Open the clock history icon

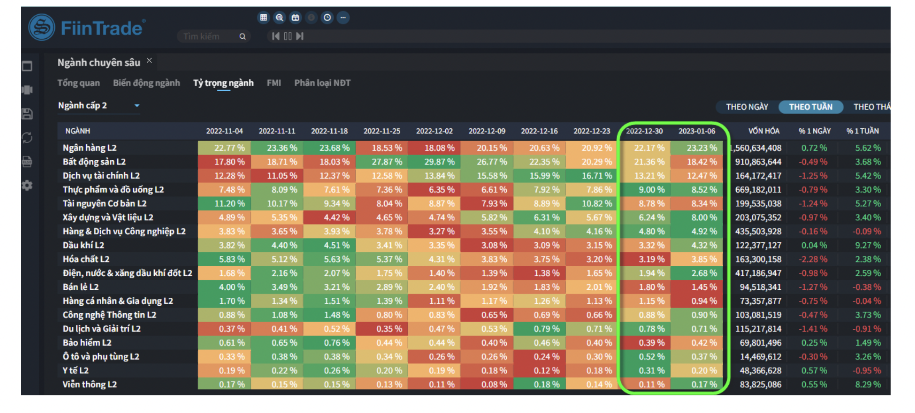[x=327, y=18]
